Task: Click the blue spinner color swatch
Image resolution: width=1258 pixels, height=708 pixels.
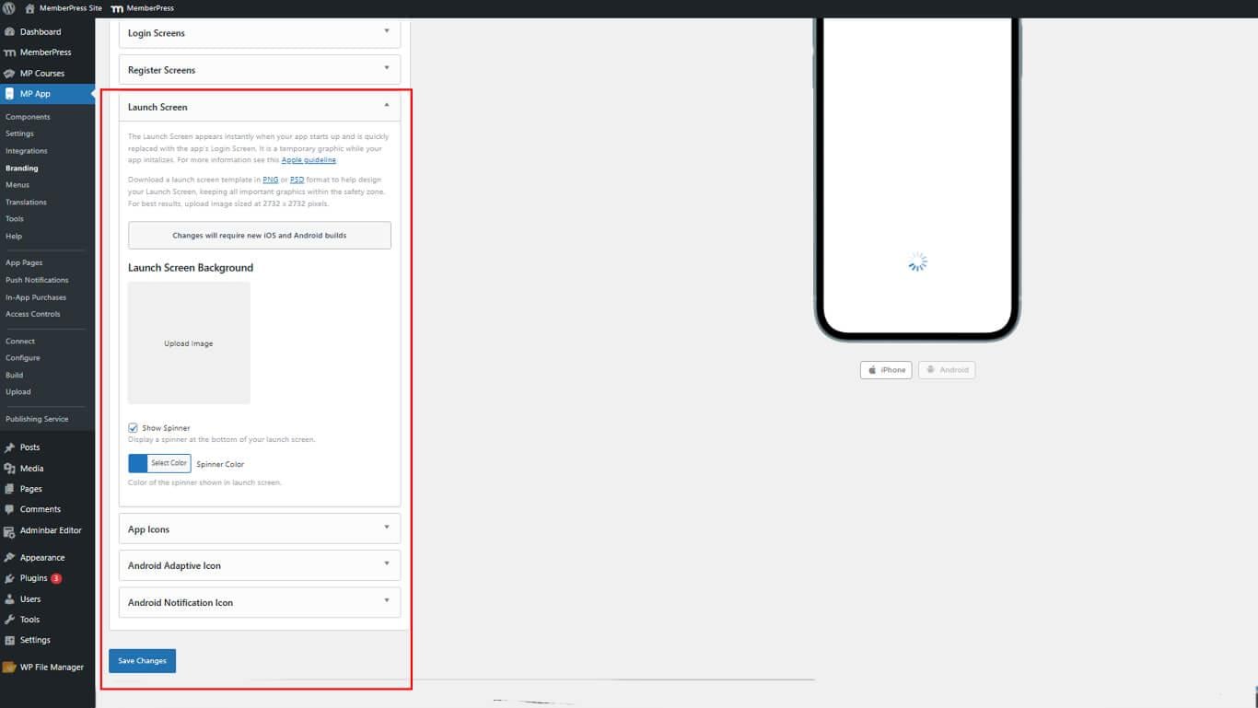Action: (138, 463)
